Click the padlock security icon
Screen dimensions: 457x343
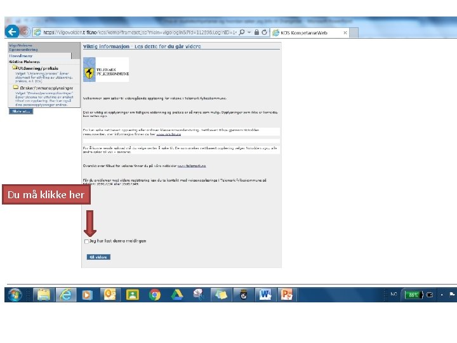[x=256, y=32]
